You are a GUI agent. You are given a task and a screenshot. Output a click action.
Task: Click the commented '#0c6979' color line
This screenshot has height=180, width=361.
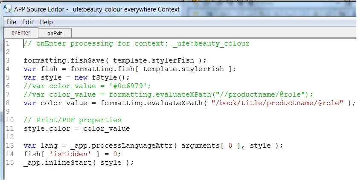[87, 86]
